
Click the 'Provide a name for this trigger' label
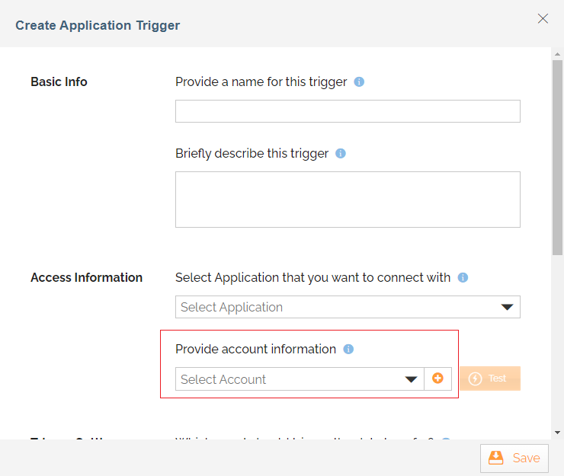(261, 82)
